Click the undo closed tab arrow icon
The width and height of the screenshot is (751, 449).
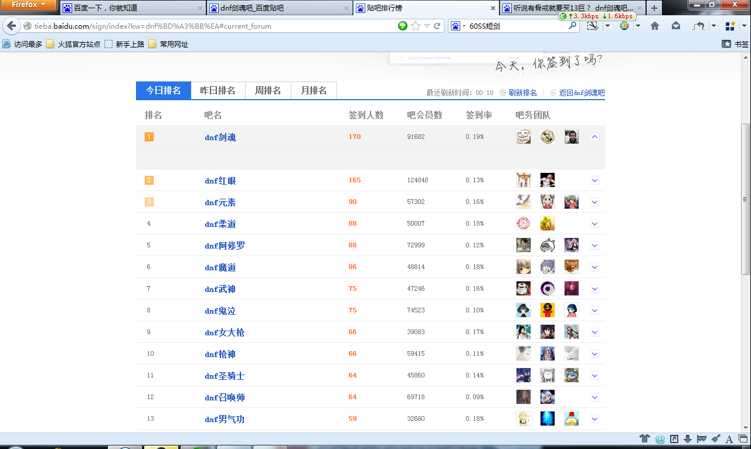[699, 26]
